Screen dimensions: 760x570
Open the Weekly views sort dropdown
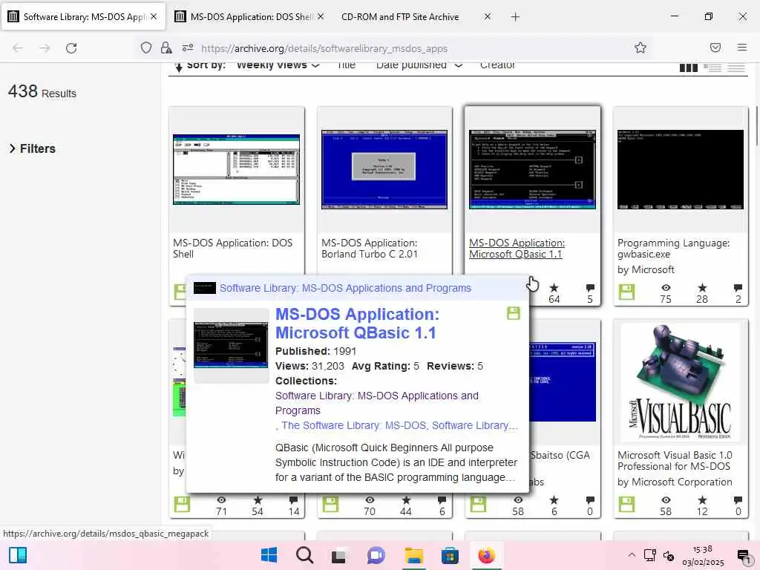[x=278, y=66]
